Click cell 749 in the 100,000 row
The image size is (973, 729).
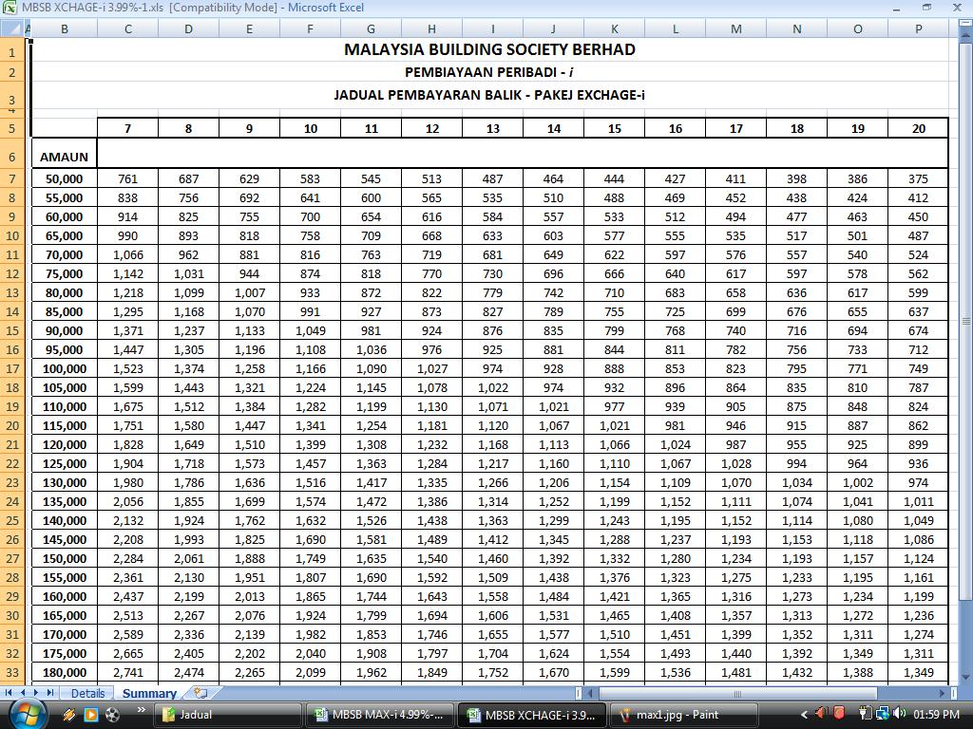[x=919, y=369]
